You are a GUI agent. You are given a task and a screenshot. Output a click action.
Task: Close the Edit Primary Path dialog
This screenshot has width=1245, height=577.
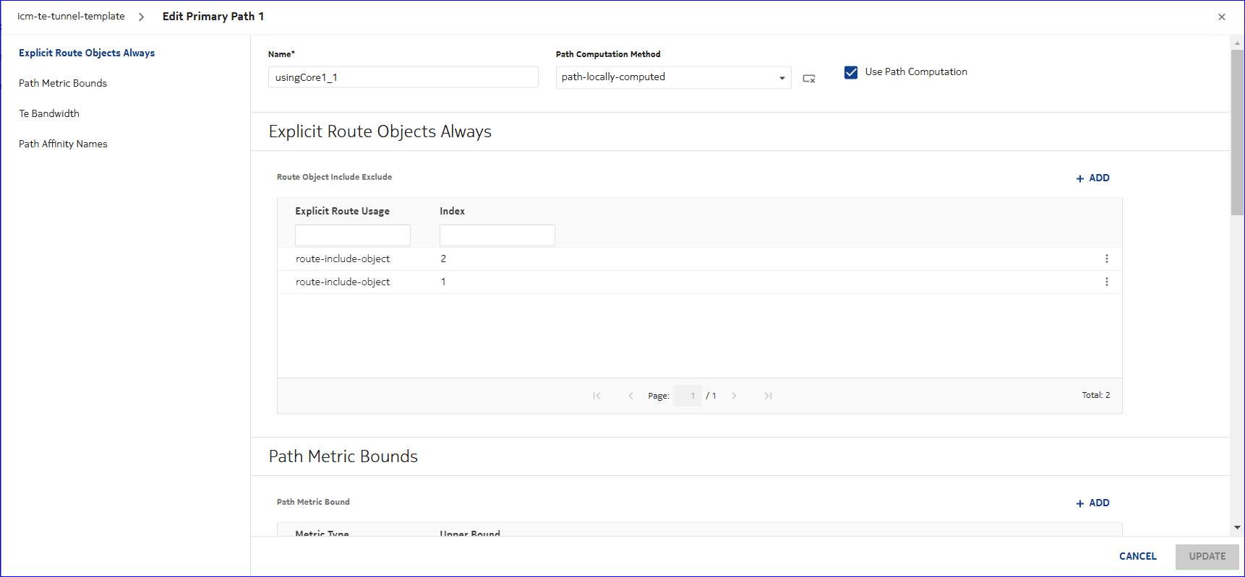pos(1221,17)
